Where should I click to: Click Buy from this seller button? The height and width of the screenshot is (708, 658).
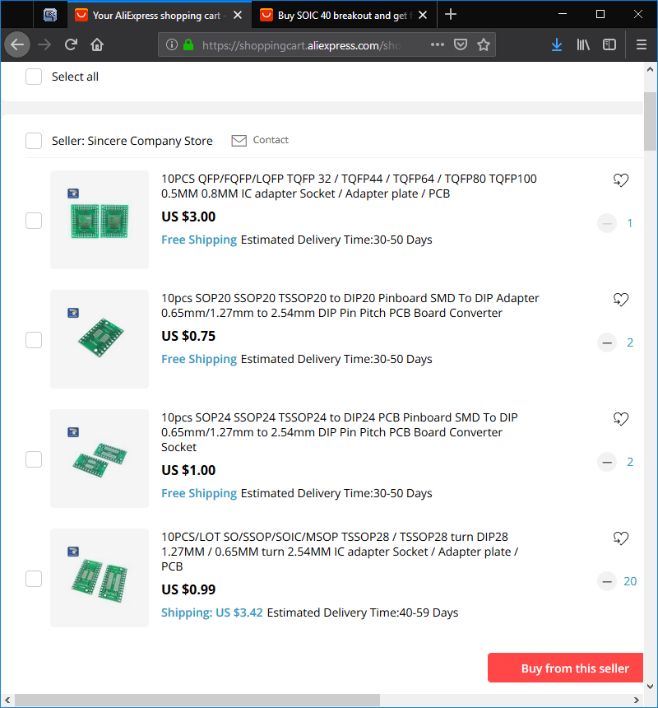(566, 668)
